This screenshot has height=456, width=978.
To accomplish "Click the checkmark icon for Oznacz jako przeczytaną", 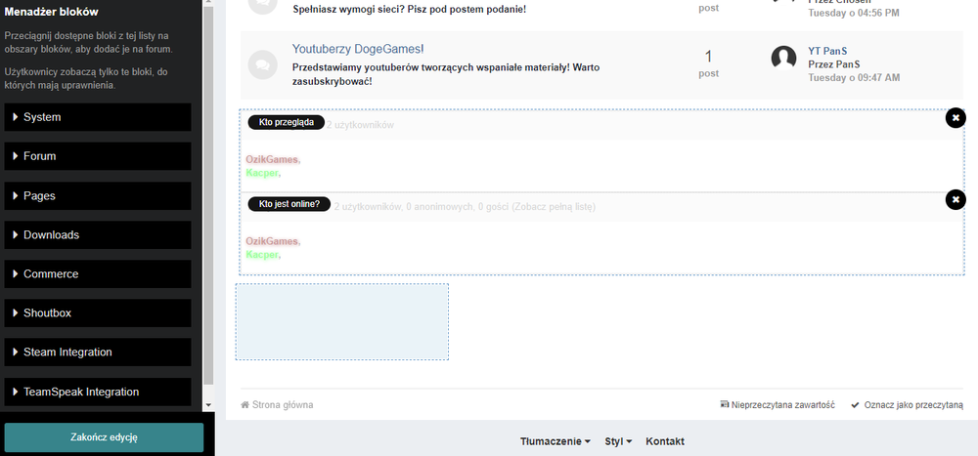I will [855, 404].
